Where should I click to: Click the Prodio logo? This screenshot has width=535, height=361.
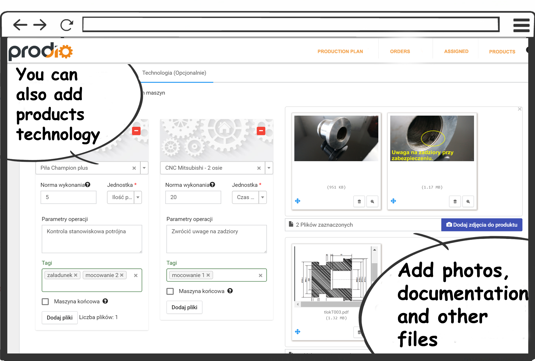(x=40, y=51)
